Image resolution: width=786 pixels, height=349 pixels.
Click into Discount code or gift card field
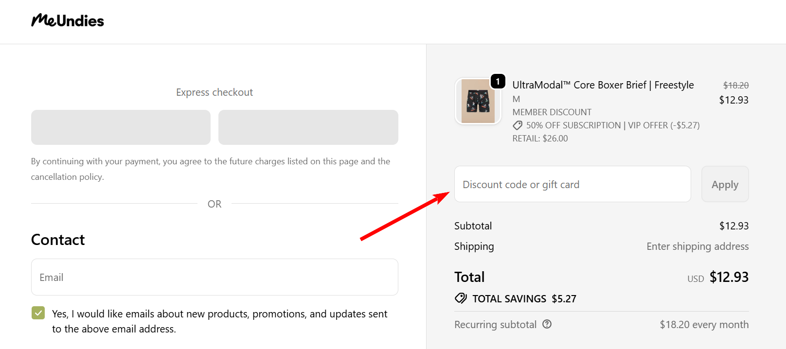tap(572, 184)
